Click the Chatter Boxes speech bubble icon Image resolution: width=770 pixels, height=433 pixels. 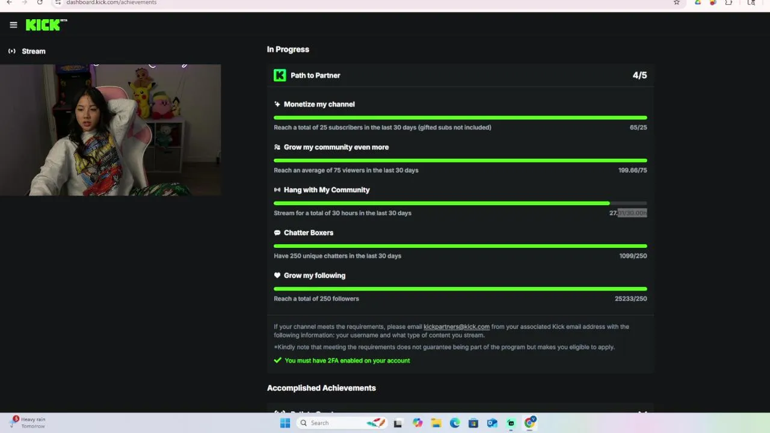277,233
